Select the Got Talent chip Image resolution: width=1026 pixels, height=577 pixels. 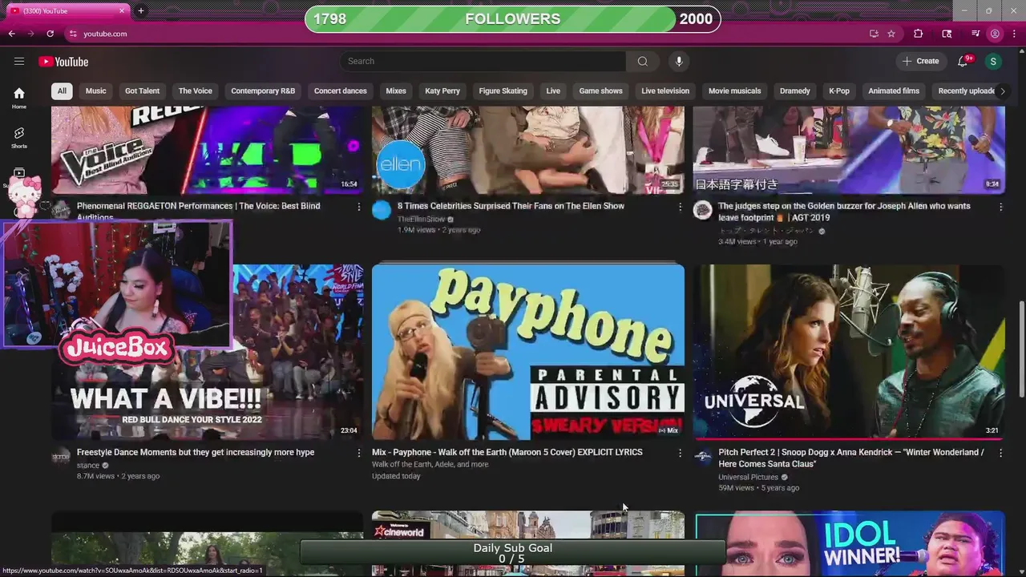tap(142, 91)
